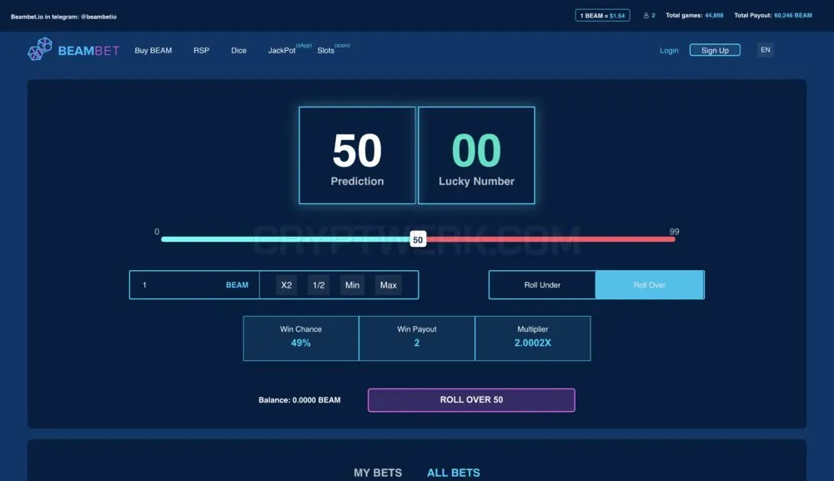Click the 1 BEAM = $1.54 rate badge
The image size is (834, 481).
pos(602,15)
